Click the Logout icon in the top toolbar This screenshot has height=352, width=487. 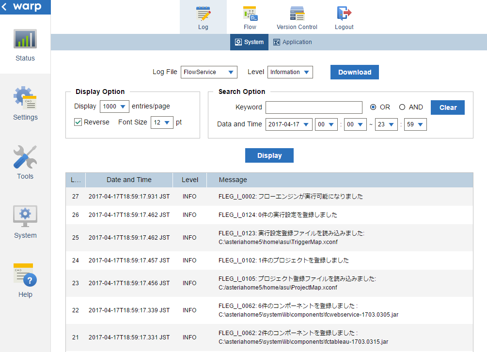click(x=344, y=17)
